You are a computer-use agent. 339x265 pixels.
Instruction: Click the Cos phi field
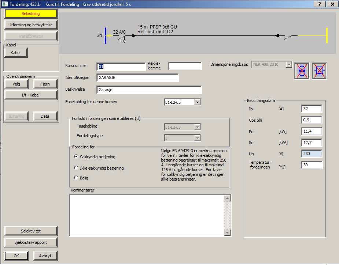[x=312, y=120]
